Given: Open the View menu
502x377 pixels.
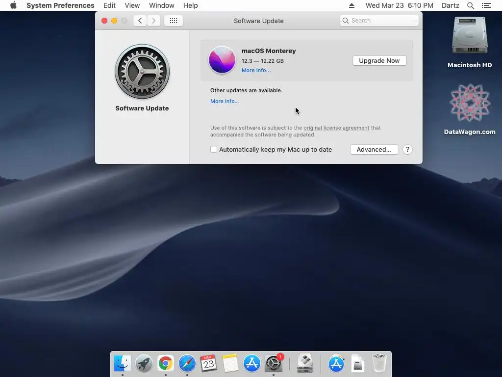Looking at the screenshot, I should 132,5.
